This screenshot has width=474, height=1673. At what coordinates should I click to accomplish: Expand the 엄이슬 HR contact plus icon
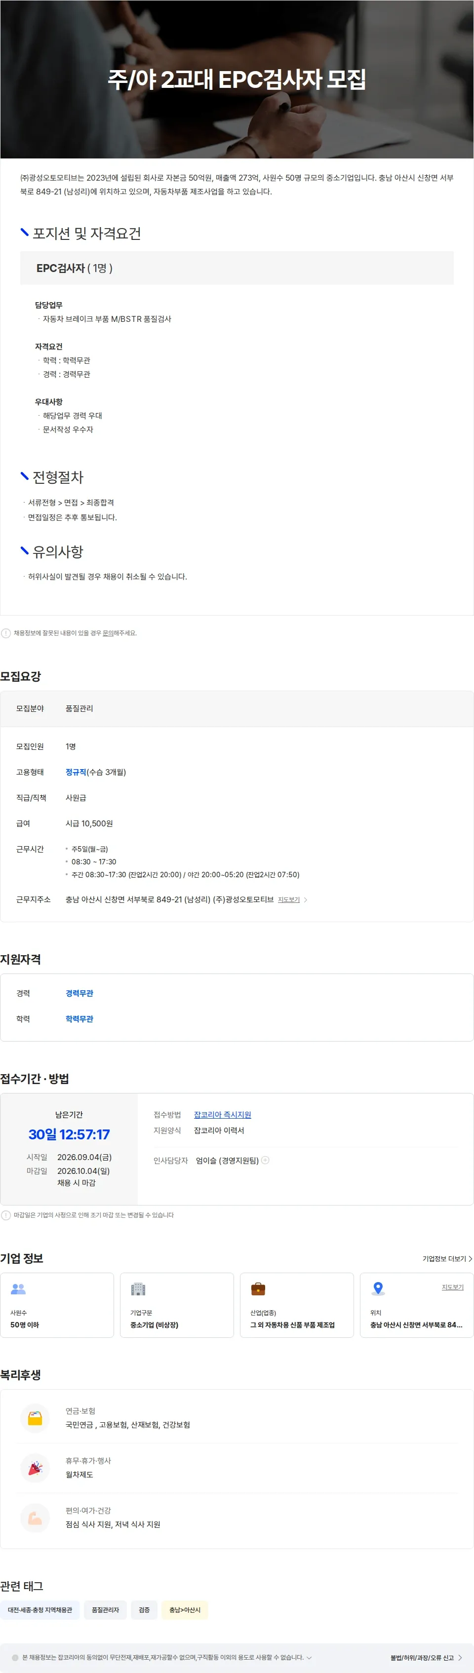click(265, 1160)
